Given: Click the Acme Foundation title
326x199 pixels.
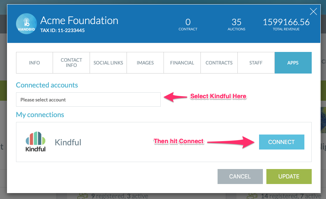Looking at the screenshot, I should (x=79, y=21).
